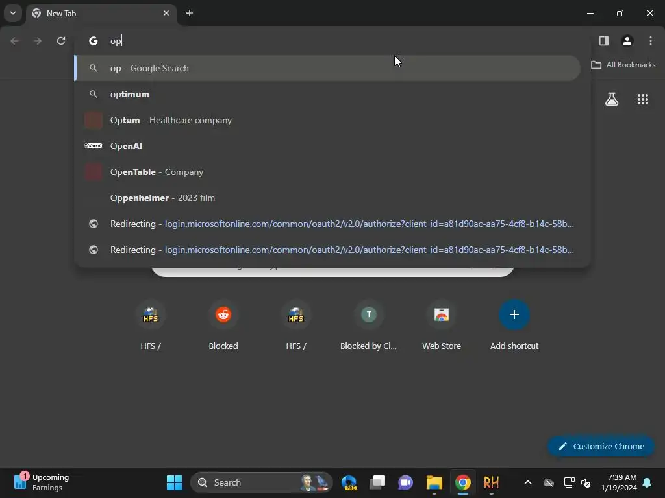The width and height of the screenshot is (665, 498).
Task: Click the Google G icon in address bar
Action: coord(94,41)
